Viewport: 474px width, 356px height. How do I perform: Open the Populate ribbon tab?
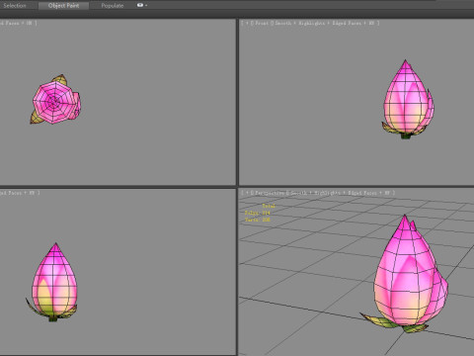click(x=113, y=6)
